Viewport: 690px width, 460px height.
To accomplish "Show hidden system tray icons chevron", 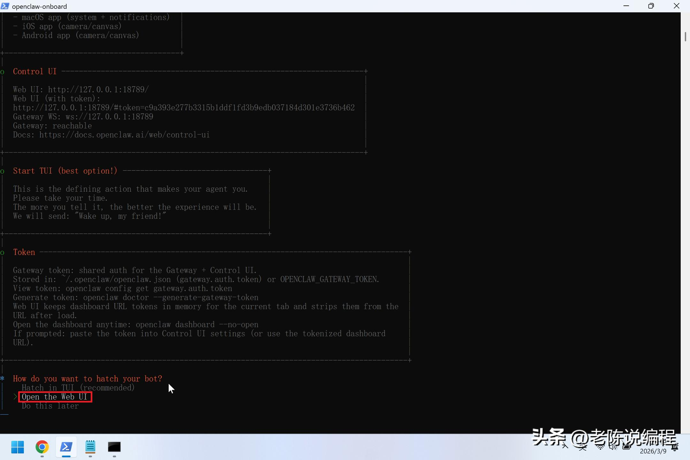I will point(565,447).
